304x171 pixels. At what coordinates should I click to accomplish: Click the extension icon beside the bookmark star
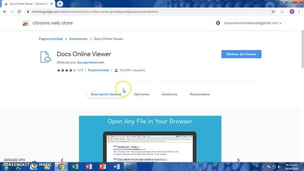tap(282, 11)
